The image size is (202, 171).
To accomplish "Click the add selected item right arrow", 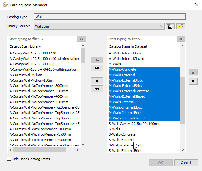I will 97,60.
